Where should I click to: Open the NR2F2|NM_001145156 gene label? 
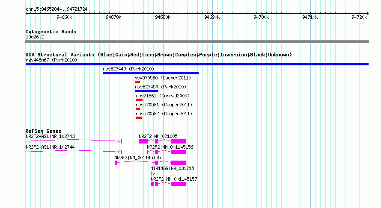click(170, 147)
